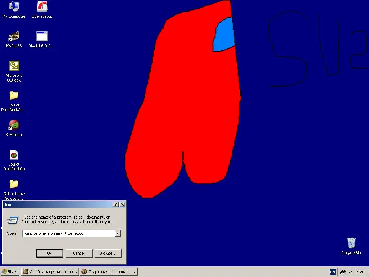This screenshot has height=277, width=369.
Task: Confirm the Run dialog with OK
Action: [x=50, y=253]
